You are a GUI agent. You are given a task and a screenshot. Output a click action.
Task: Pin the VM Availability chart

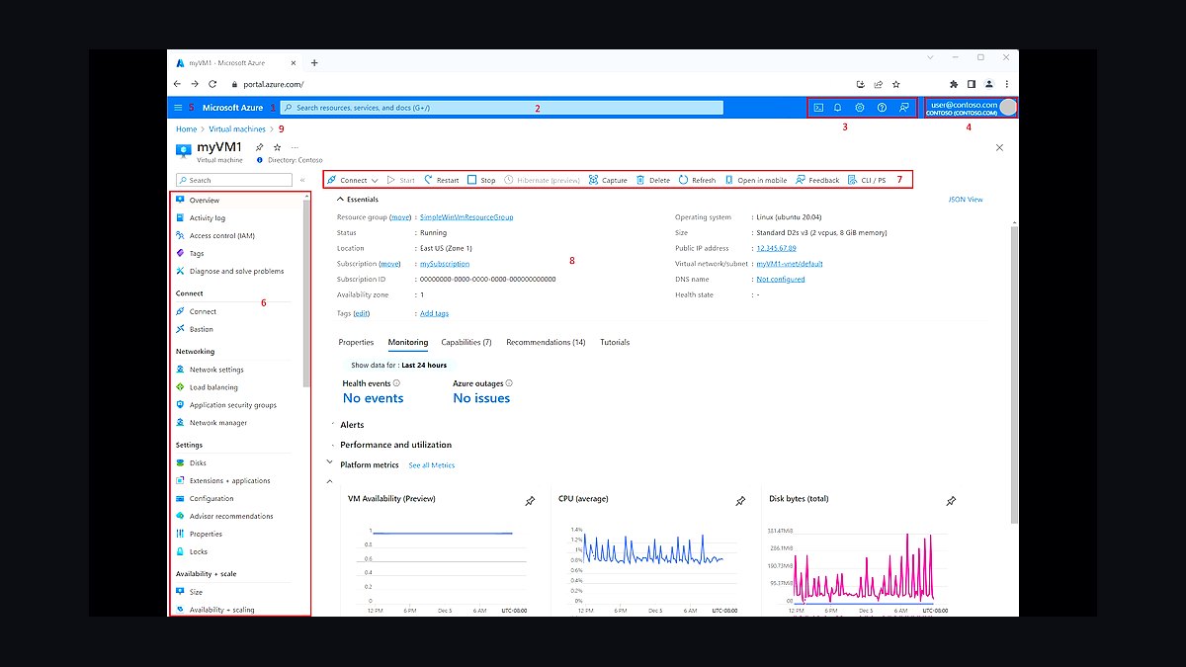point(530,502)
